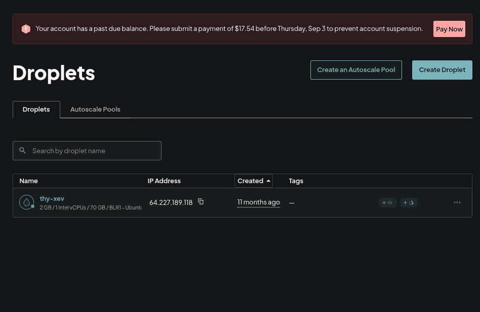Click the Tags column header

point(296,181)
